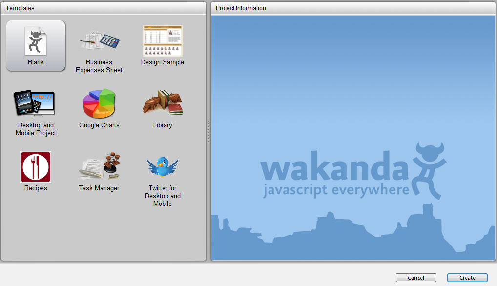Click the "Recipes" label text
Image resolution: width=497 pixels, height=286 pixels.
(36, 188)
